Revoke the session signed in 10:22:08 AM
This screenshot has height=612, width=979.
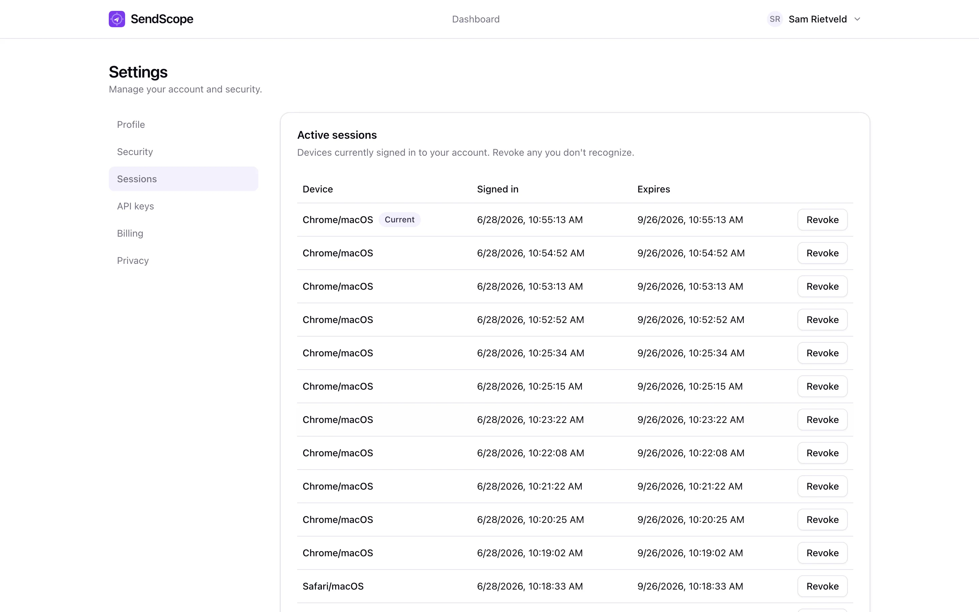[x=822, y=453]
